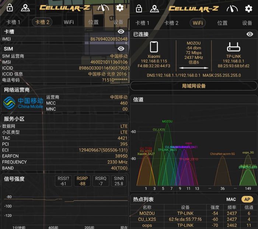Open speedometer icon in right screen
258x229 pixels.
[232, 8]
